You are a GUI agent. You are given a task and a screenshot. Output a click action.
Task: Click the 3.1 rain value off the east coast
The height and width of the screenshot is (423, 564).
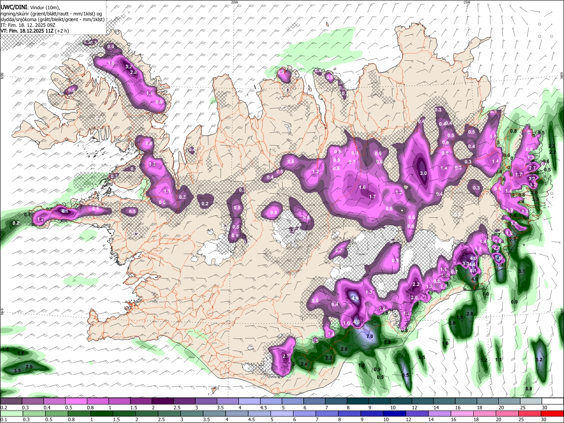(x=522, y=271)
